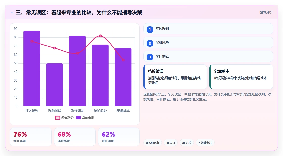
Task: Click the icon inside the Chart.js tag
Action: click(x=147, y=143)
